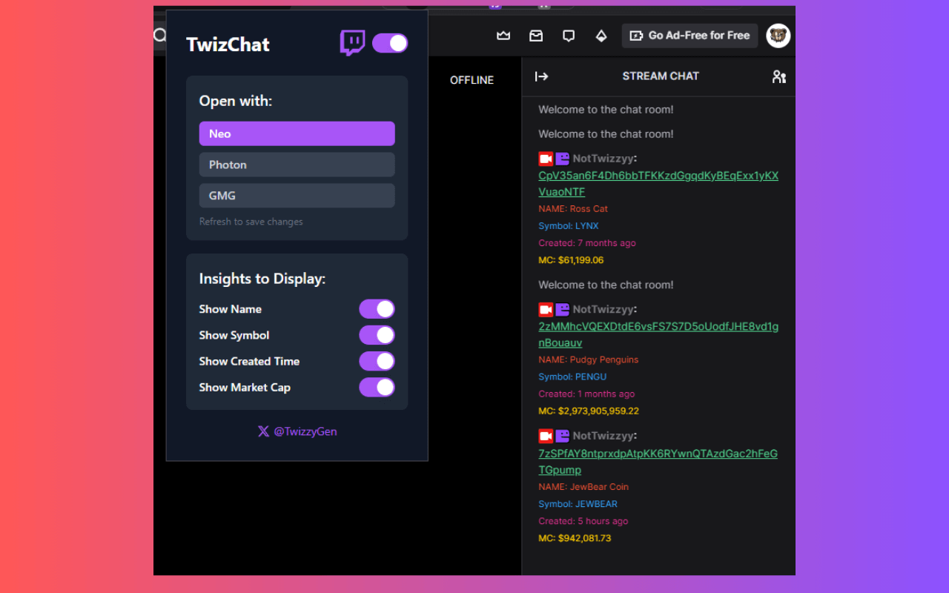The height and width of the screenshot is (593, 949).
Task: Click the MC: $61,199.06 value
Action: tap(571, 260)
